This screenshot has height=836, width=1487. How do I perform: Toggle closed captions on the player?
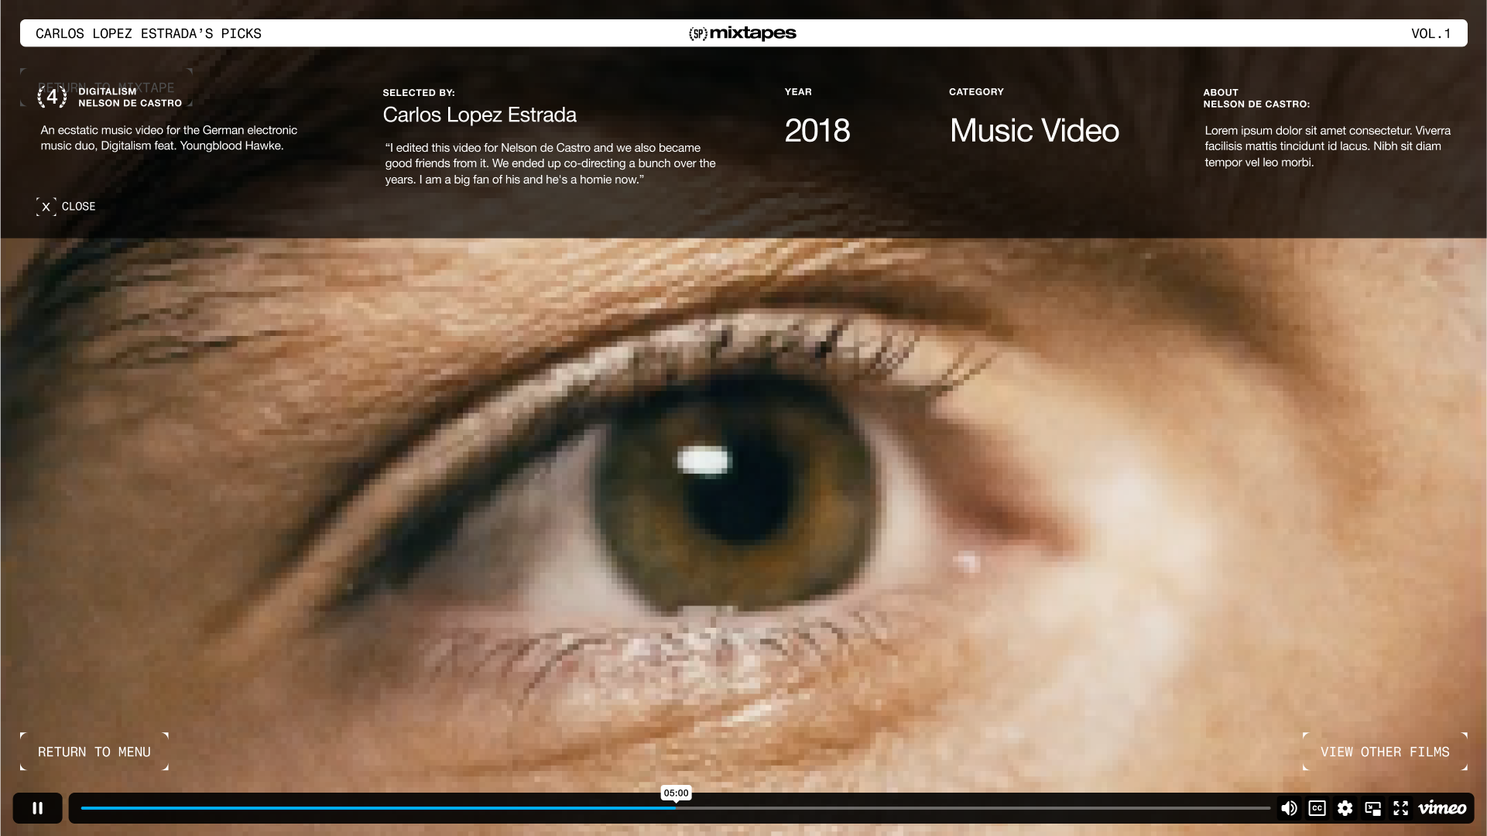click(x=1317, y=808)
